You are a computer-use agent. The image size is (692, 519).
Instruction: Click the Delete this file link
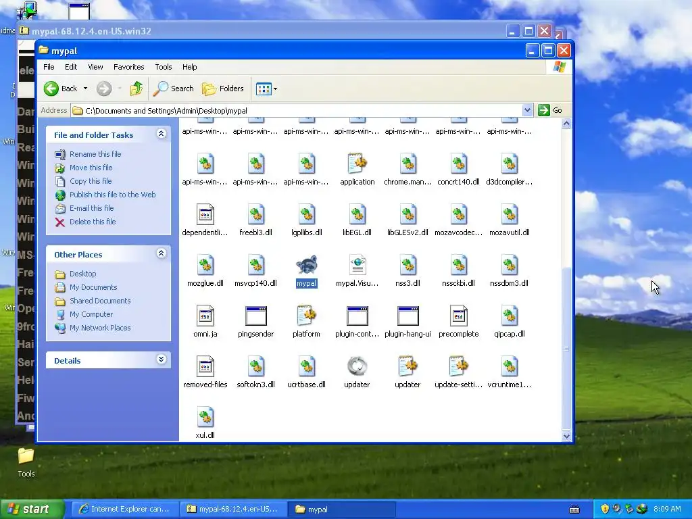[93, 222]
